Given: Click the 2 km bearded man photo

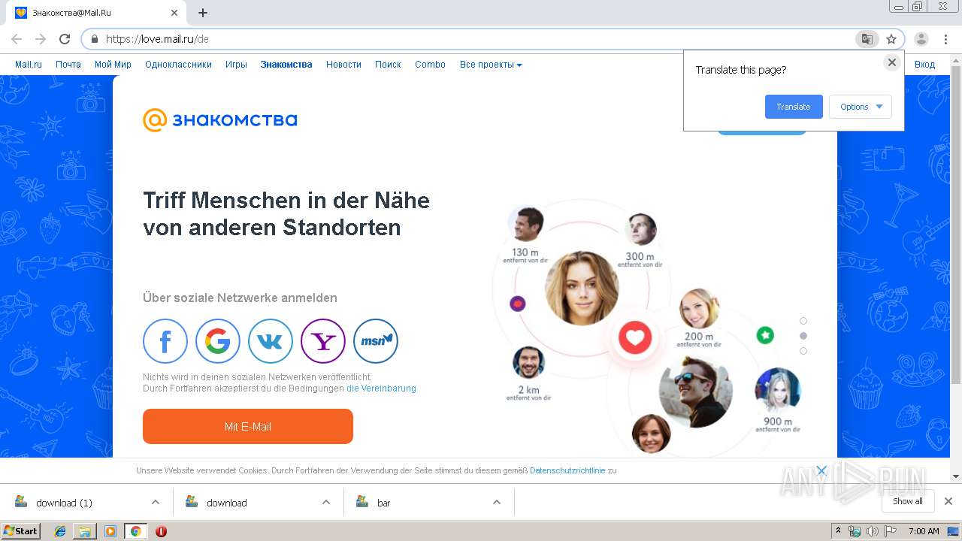Looking at the screenshot, I should click(x=528, y=363).
